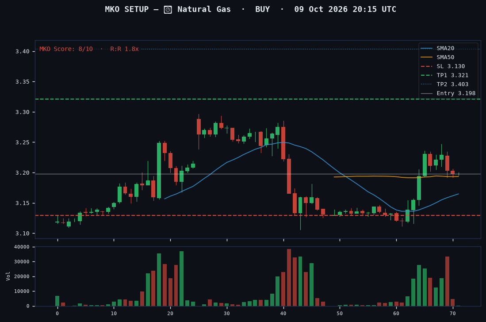This screenshot has height=322, width=486.
Task: Click the "MKO SETUP" title text
Action: pos(127,9)
